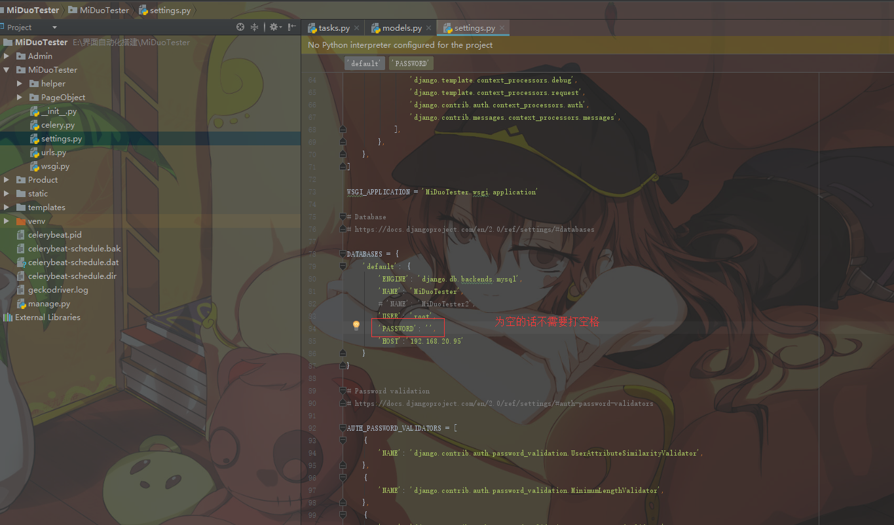This screenshot has width=894, height=525.
Task: Click the geckodriver.log file icon
Action: coord(21,290)
